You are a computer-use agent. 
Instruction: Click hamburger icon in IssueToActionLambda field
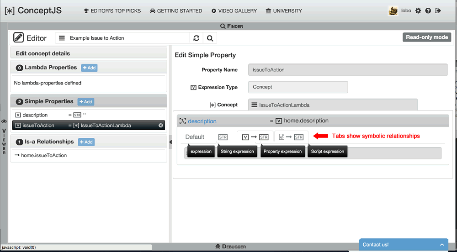[x=254, y=105]
